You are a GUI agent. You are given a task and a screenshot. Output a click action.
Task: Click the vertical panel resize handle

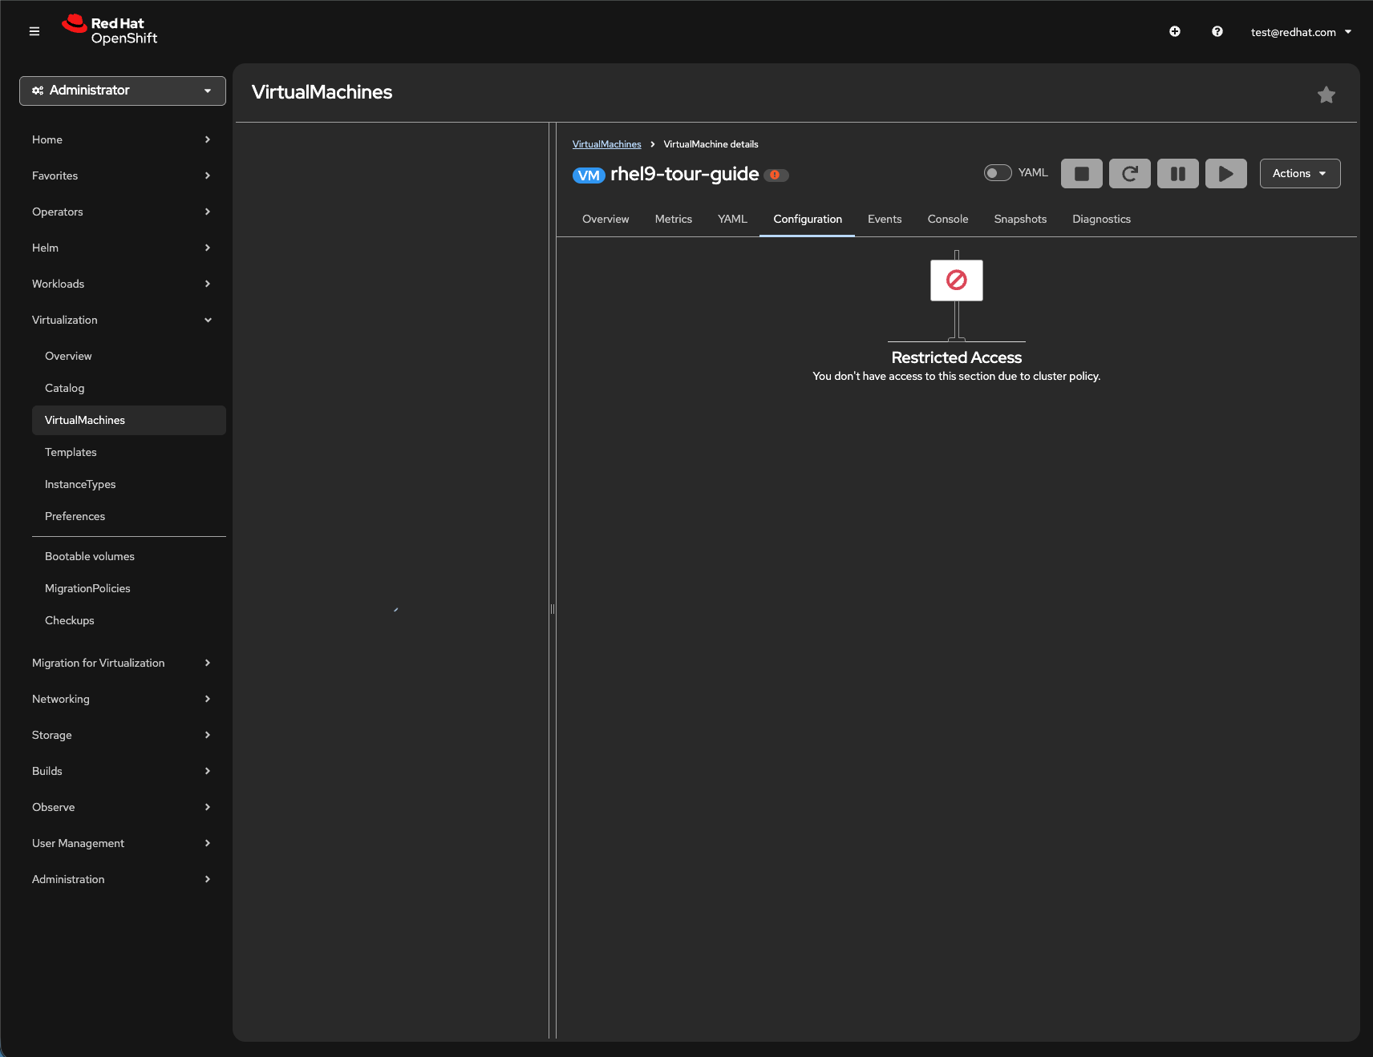click(553, 609)
